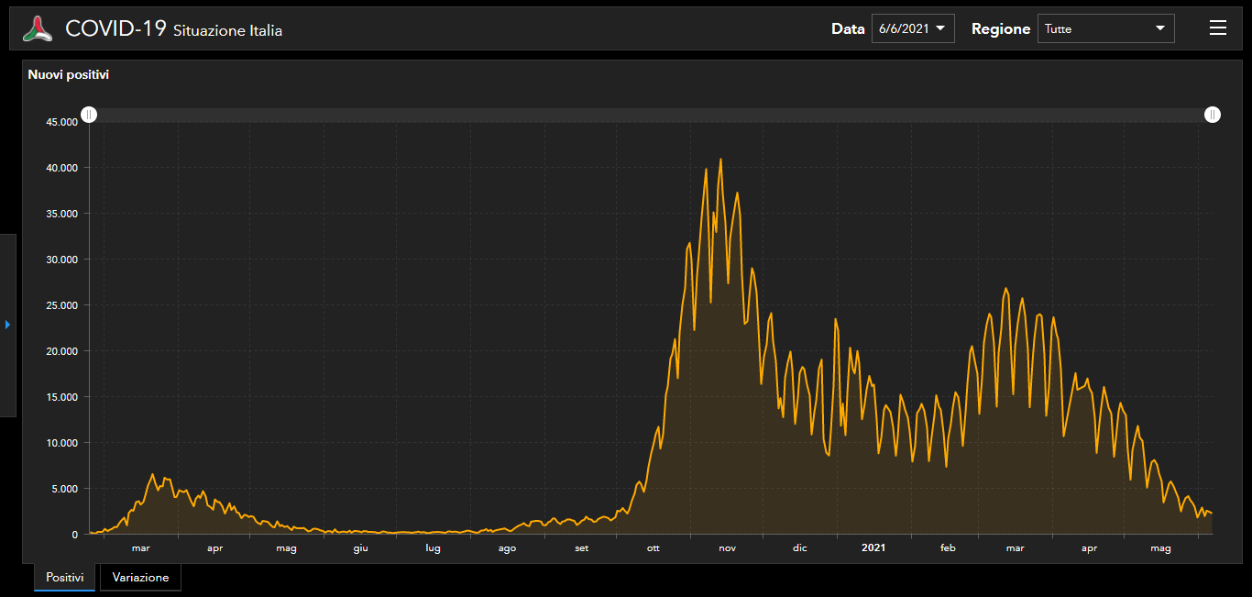Select the 2021 label on the time axis

coord(873,548)
